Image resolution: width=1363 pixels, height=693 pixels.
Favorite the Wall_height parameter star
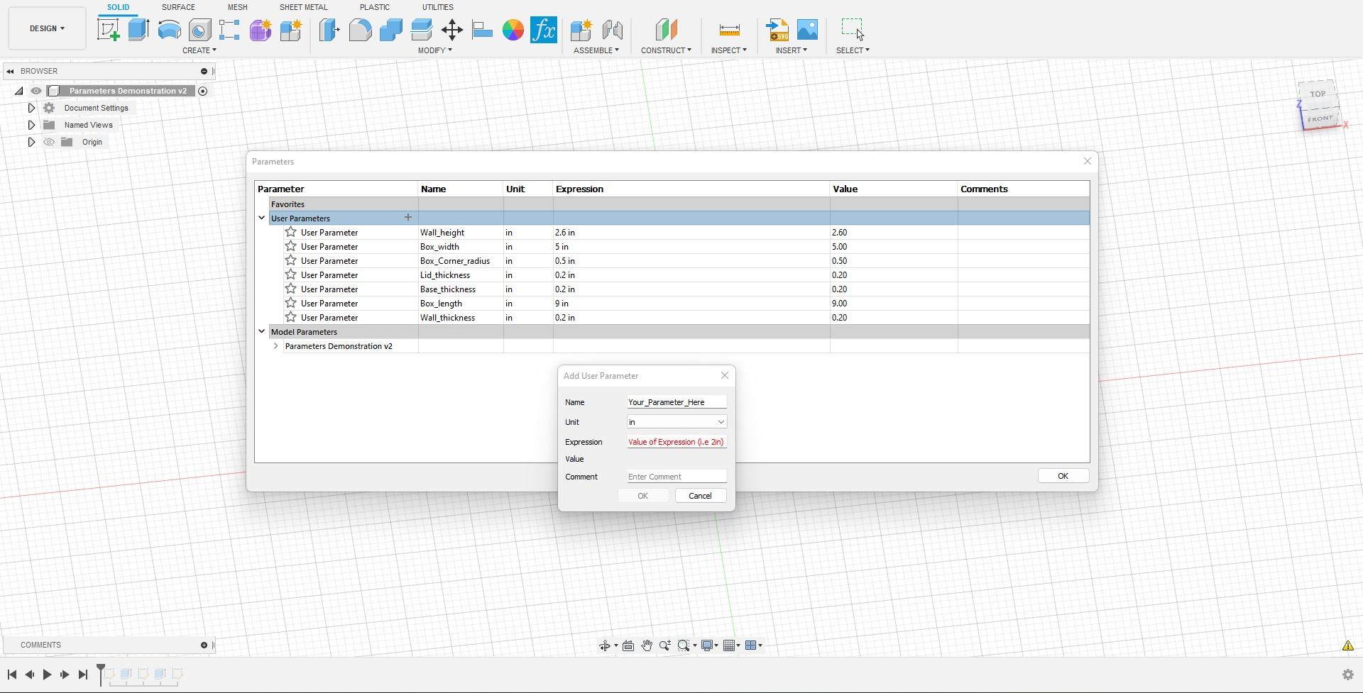pyautogui.click(x=290, y=232)
